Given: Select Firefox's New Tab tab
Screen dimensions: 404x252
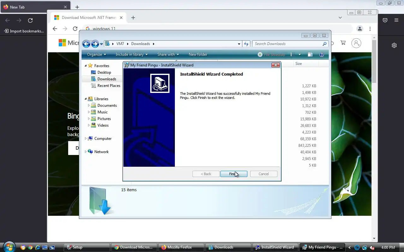Looking at the screenshot, I should click(x=35, y=7).
